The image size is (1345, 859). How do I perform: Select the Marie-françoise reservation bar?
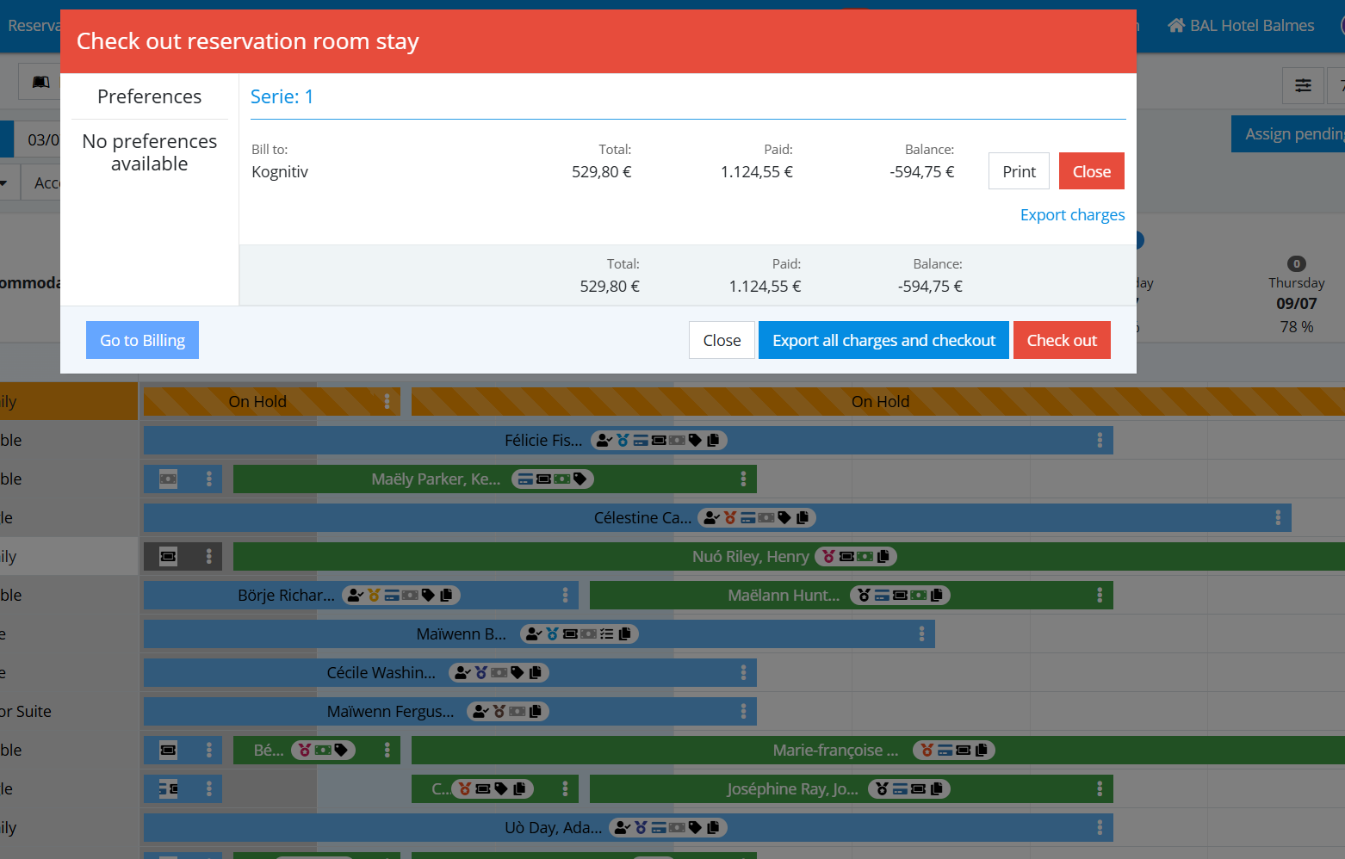coord(878,750)
